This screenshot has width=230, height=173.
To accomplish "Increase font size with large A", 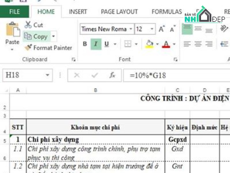I will 162,29.
